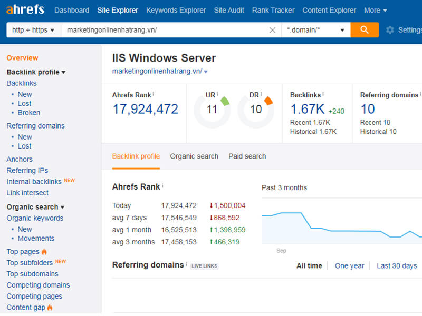The height and width of the screenshot is (316, 422).
Task: Open Site Explorer in top navigation
Action: pyautogui.click(x=117, y=10)
